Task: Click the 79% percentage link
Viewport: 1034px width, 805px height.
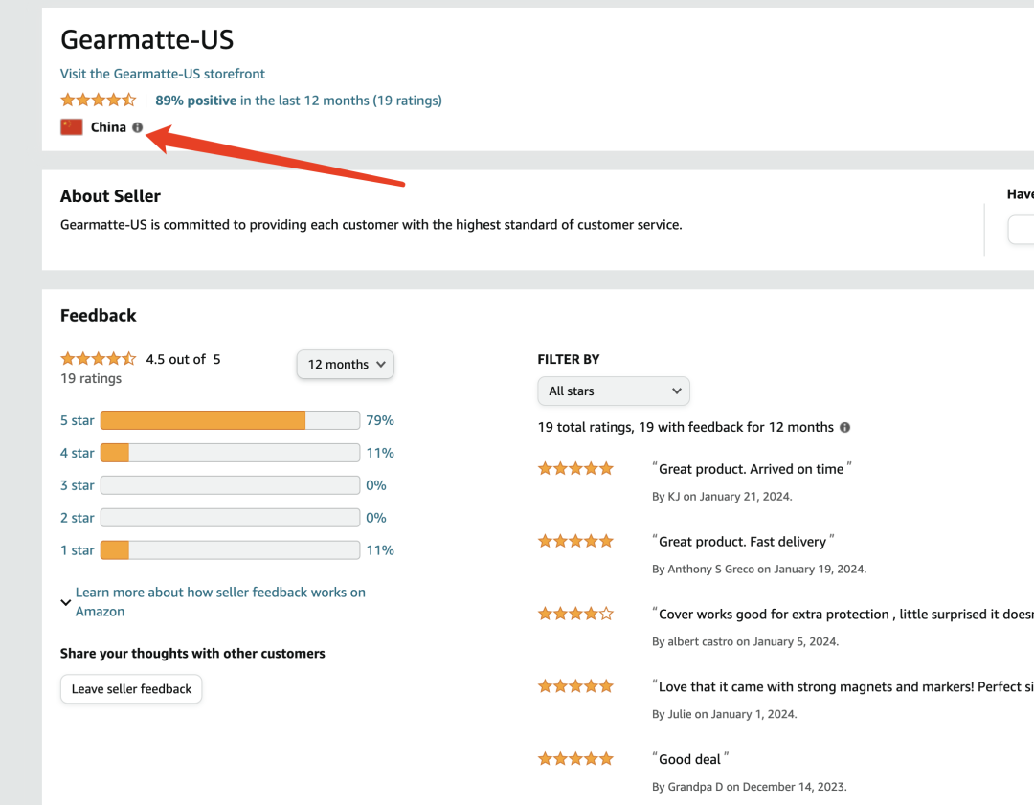Action: 380,420
